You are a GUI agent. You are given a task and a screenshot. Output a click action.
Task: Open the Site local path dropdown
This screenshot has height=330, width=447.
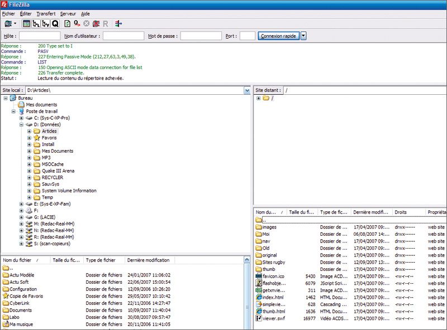pos(247,90)
